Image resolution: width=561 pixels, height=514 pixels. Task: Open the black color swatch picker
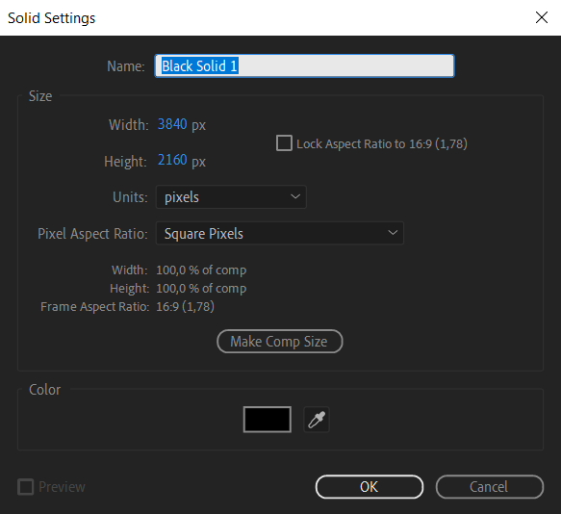(x=268, y=420)
